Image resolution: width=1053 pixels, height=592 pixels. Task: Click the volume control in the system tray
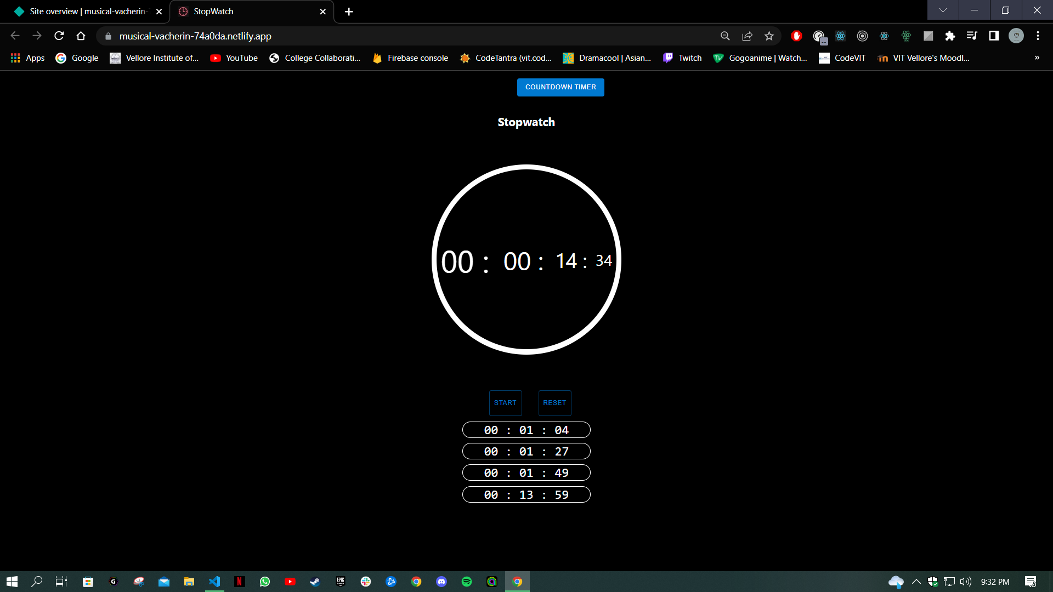point(966,582)
